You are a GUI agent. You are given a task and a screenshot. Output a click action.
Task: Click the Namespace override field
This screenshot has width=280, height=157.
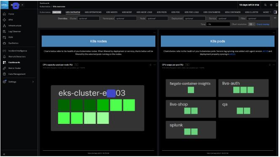(125, 18)
